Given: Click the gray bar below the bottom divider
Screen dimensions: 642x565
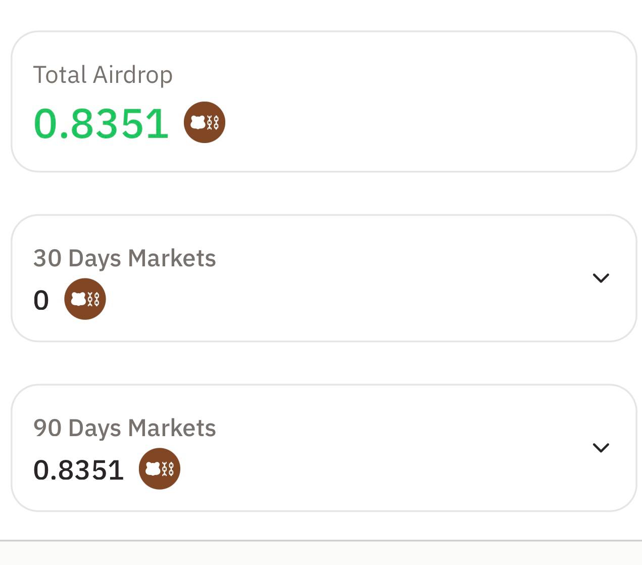Looking at the screenshot, I should click(321, 553).
